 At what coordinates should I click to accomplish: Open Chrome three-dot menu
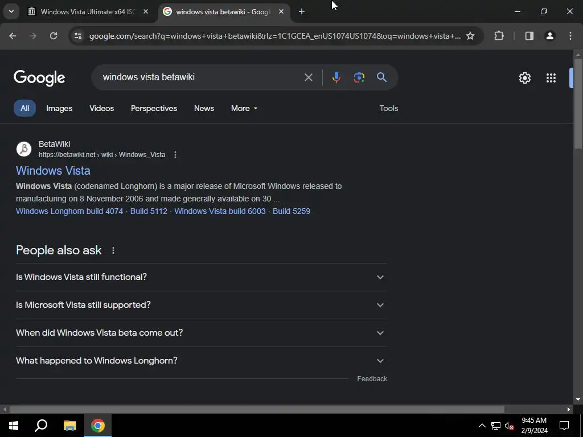(x=570, y=36)
